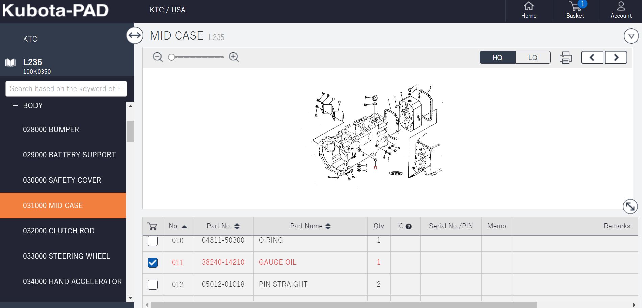Select 031000 MID CASE section
This screenshot has height=308, width=642.
click(63, 206)
